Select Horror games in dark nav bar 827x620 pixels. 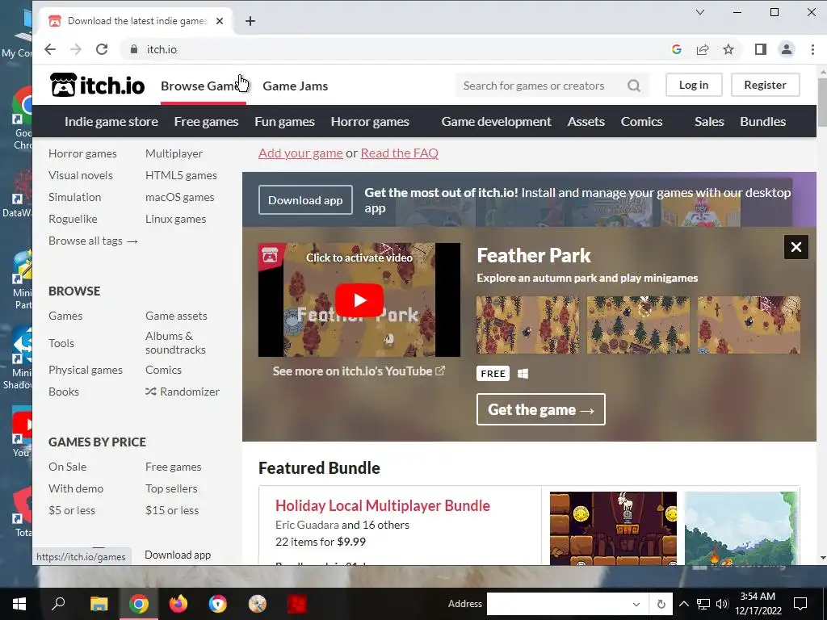(x=370, y=122)
